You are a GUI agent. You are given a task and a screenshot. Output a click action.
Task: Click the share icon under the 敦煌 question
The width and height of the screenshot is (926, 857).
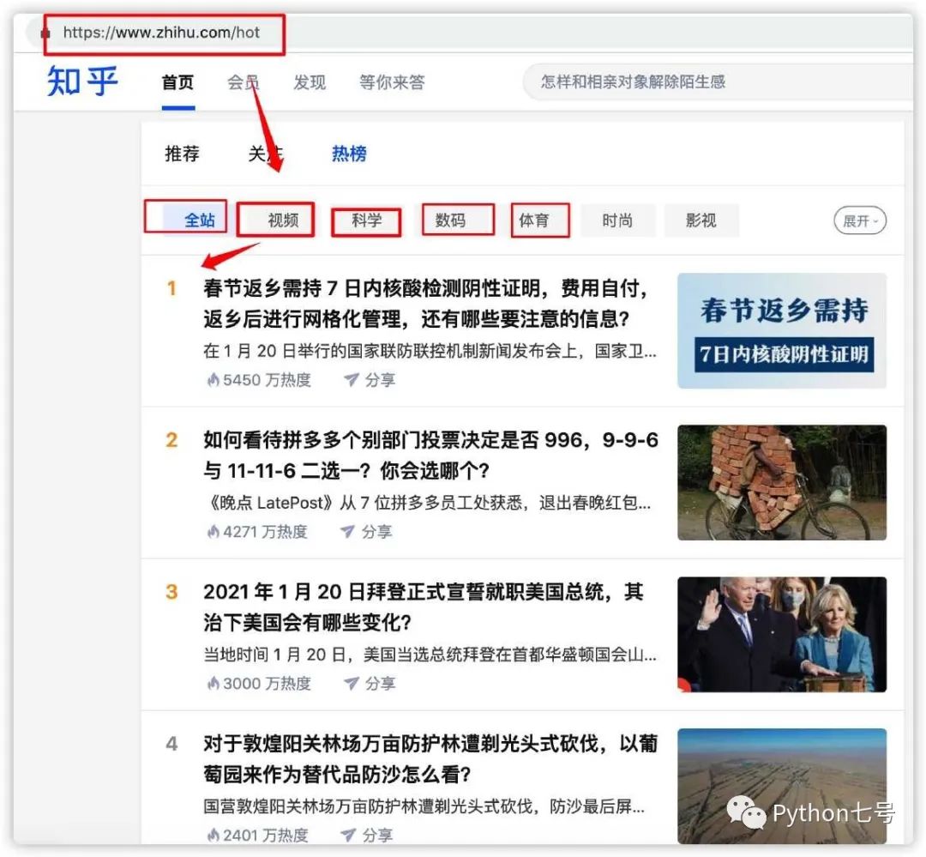click(348, 835)
